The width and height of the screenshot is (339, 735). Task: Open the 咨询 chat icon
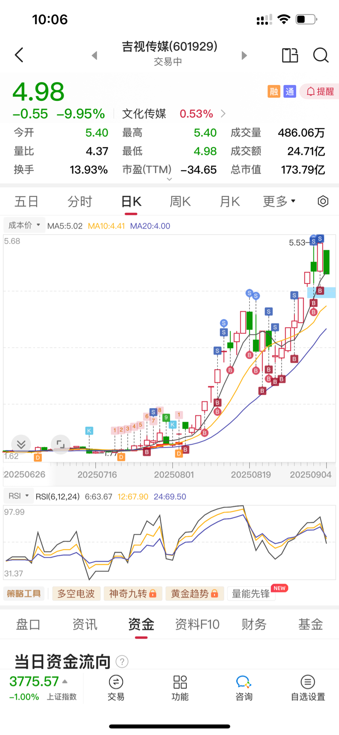[x=244, y=688]
